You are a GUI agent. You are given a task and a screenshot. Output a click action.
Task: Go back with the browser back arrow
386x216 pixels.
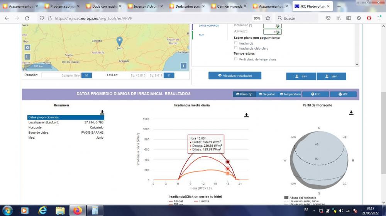pyautogui.click(x=7, y=18)
